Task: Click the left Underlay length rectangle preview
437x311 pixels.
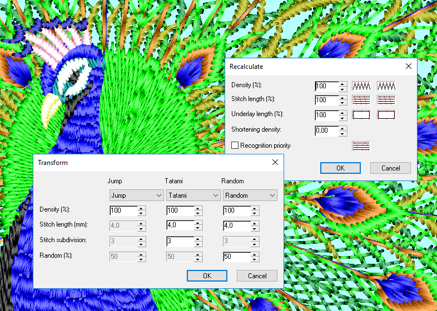Action: pos(361,115)
